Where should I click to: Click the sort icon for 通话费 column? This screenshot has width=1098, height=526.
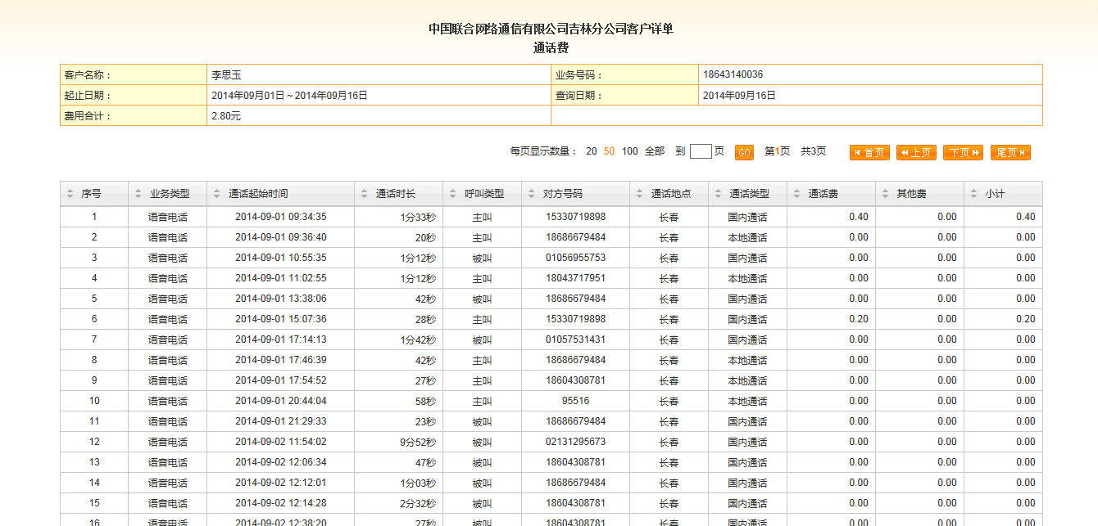[796, 194]
